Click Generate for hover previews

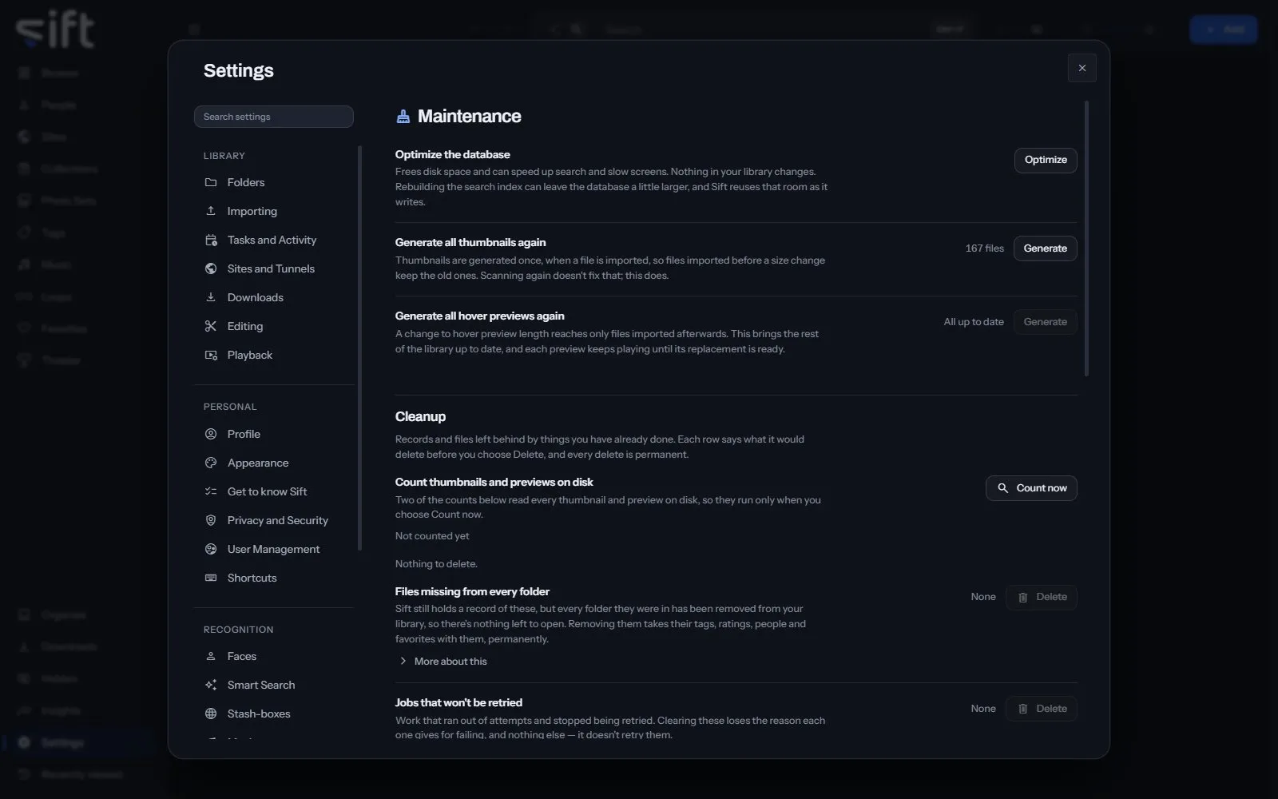(x=1045, y=322)
